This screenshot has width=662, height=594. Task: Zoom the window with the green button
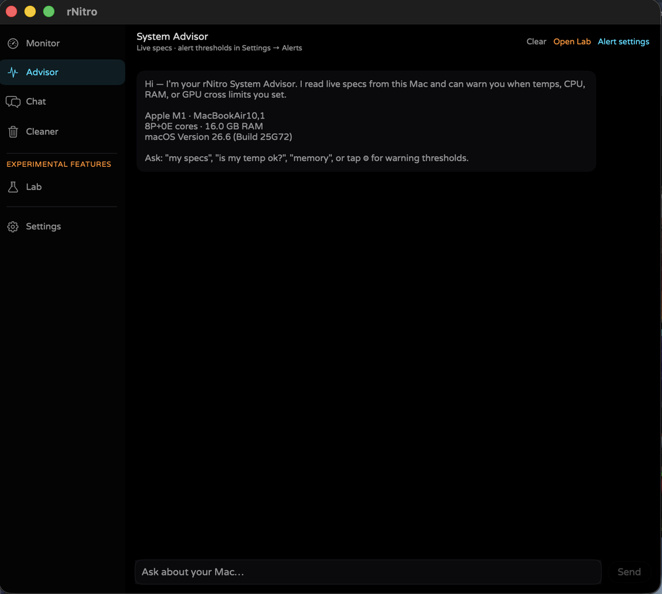pos(49,11)
